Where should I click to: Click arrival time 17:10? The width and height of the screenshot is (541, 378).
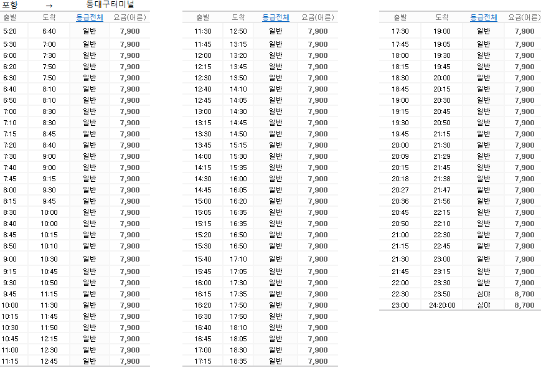tap(238, 259)
